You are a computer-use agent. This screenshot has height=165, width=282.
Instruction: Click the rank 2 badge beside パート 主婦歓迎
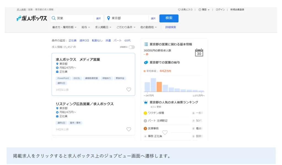click(145, 121)
